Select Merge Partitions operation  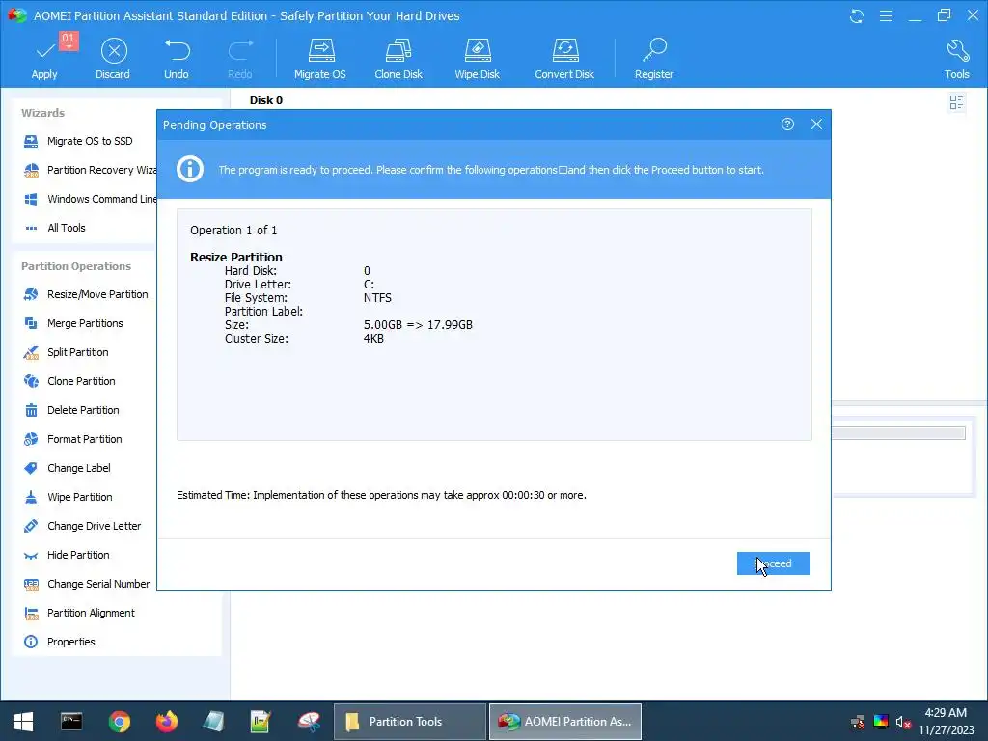point(73,323)
